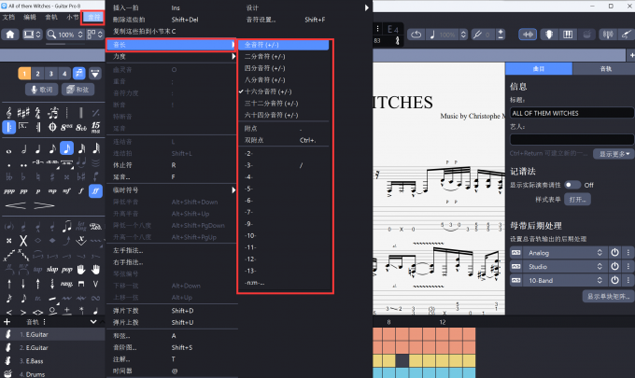Select the 插入一拍 menu entry
The image size is (635, 378).
pos(171,7)
